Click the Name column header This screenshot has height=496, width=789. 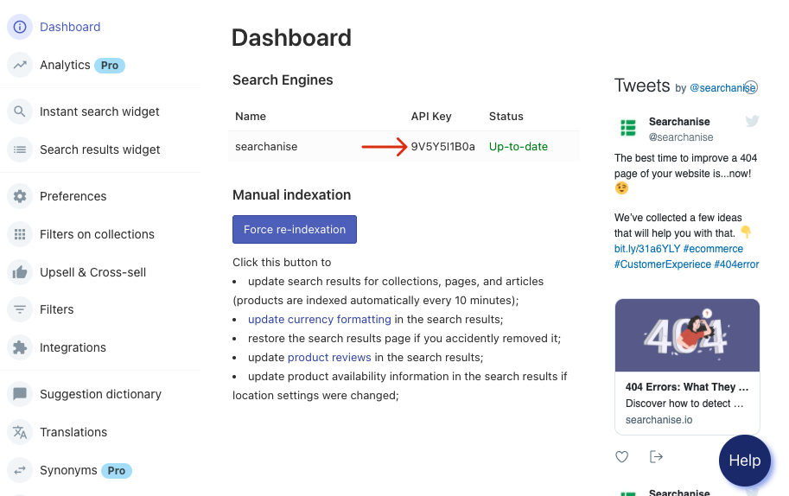click(x=251, y=116)
